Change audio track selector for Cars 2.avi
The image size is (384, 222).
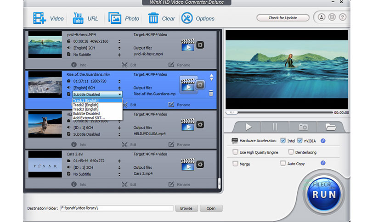[119, 167]
